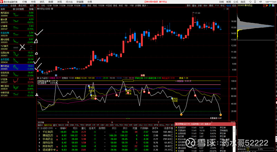Add stock via +自选 button

click(x=229, y=6)
